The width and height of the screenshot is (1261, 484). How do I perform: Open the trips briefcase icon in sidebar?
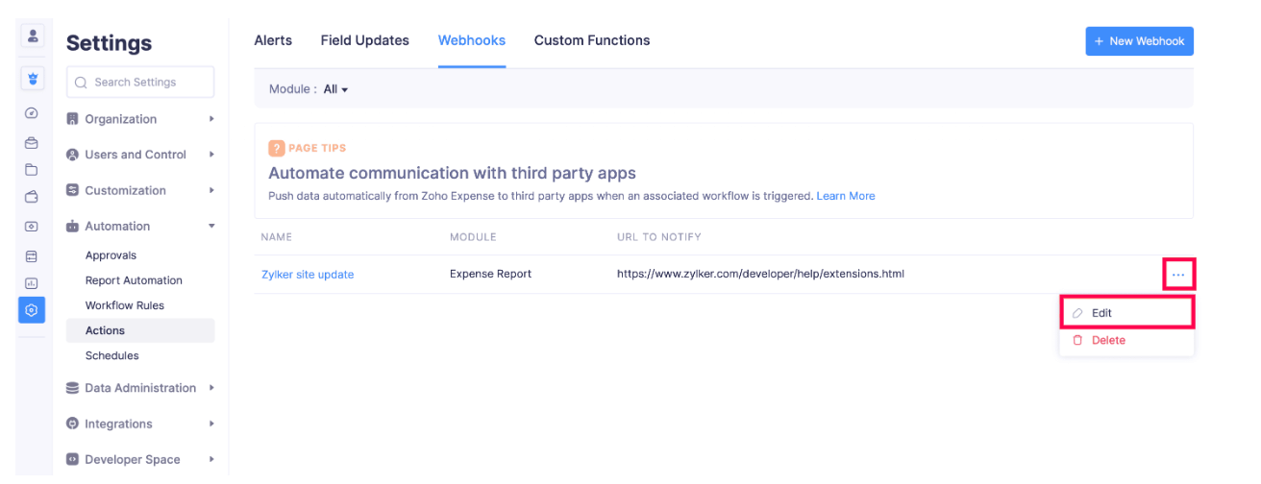32,143
